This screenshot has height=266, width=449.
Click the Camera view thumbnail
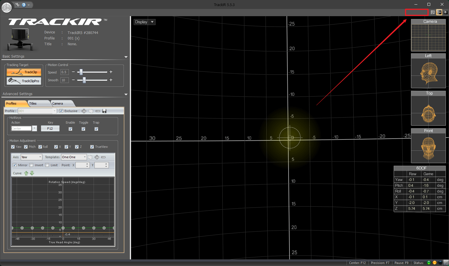pos(428,35)
